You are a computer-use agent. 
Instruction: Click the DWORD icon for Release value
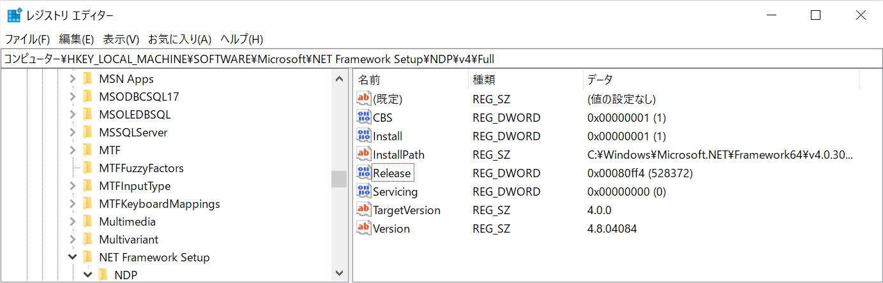click(364, 173)
